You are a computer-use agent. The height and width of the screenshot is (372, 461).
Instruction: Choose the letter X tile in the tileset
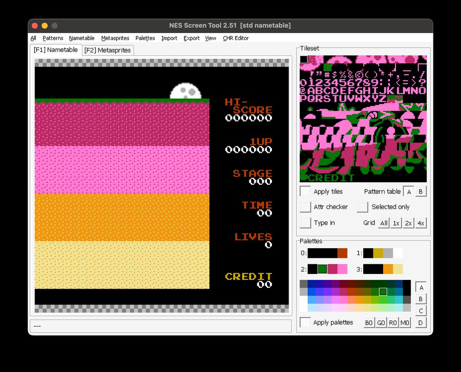367,99
